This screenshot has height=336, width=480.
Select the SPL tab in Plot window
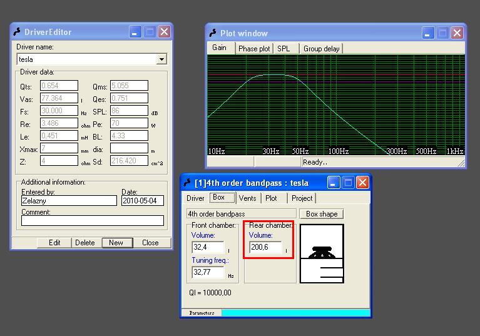click(x=283, y=49)
